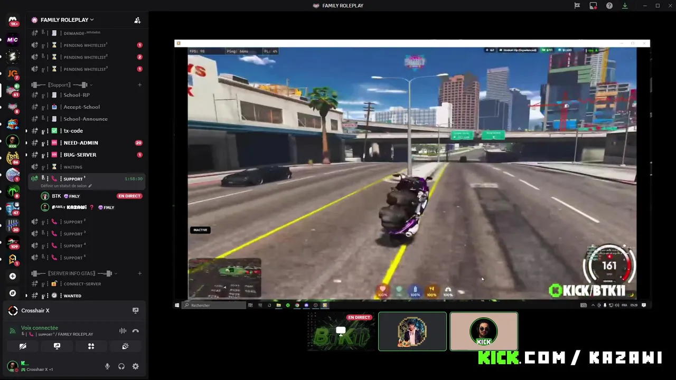Open the Accept-School channel
This screenshot has width=676, height=380.
87,107
